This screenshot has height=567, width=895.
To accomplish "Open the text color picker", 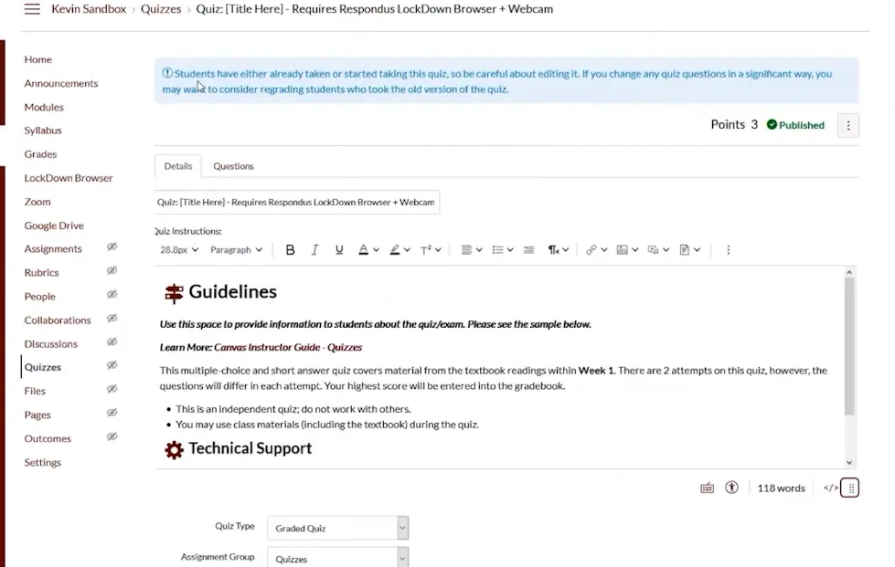I will [368, 250].
